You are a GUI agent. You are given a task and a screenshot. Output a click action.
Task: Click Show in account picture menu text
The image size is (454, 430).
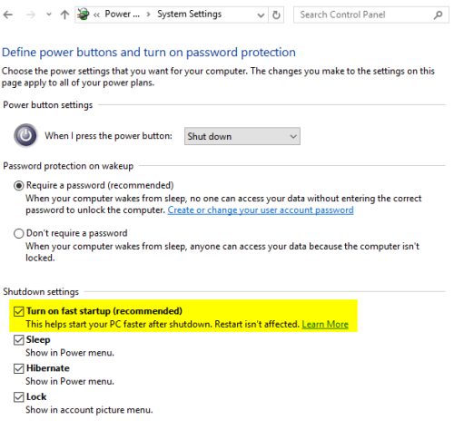click(89, 410)
